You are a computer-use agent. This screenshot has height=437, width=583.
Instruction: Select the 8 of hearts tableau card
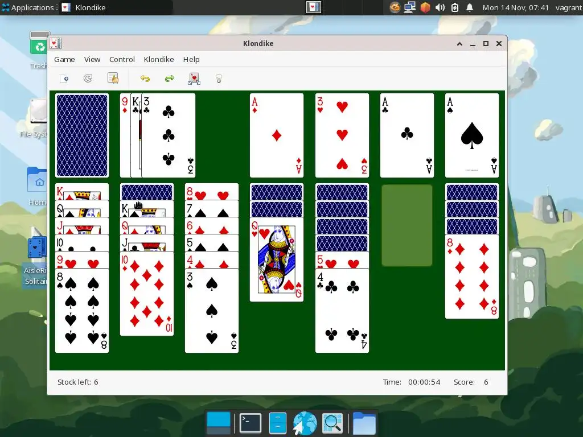pos(212,192)
